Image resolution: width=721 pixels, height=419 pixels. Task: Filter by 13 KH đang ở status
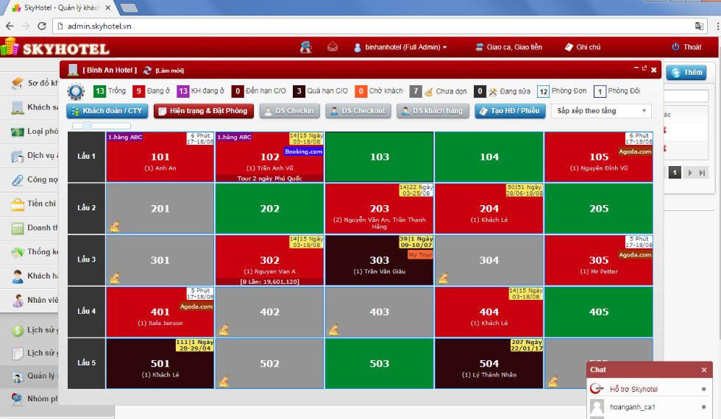point(200,91)
